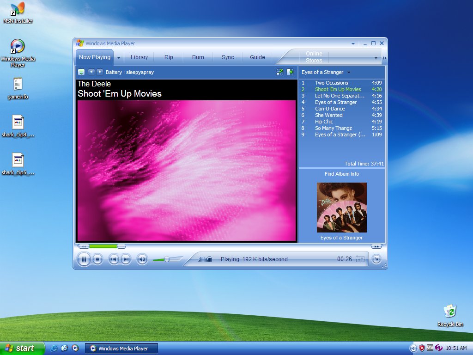Viewport: 473px width, 355px height.
Task: Open the Now Playing options menu icon
Action: [82, 72]
